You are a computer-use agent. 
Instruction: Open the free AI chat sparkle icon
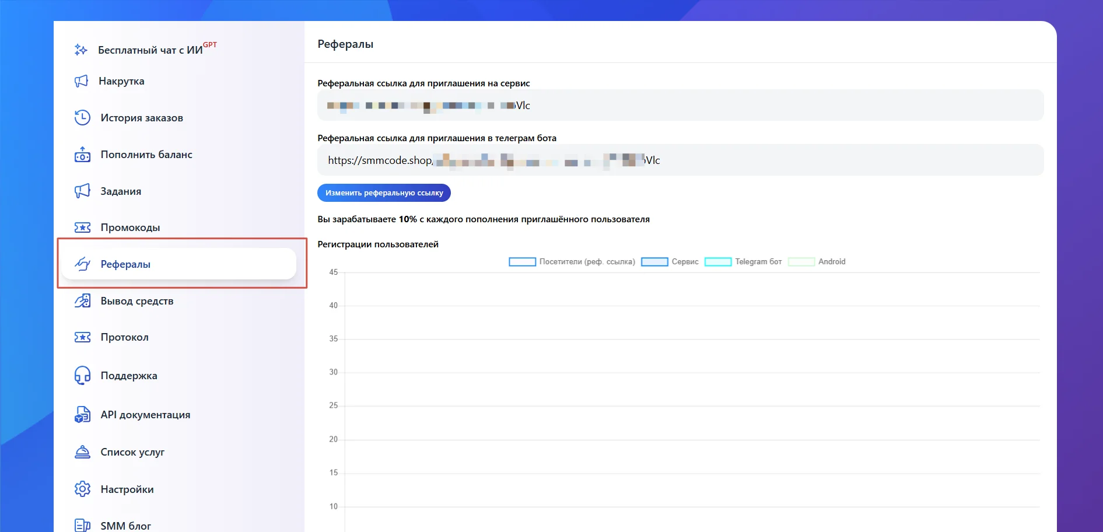tap(81, 50)
